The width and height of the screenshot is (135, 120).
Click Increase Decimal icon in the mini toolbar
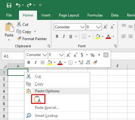tap(81, 62)
